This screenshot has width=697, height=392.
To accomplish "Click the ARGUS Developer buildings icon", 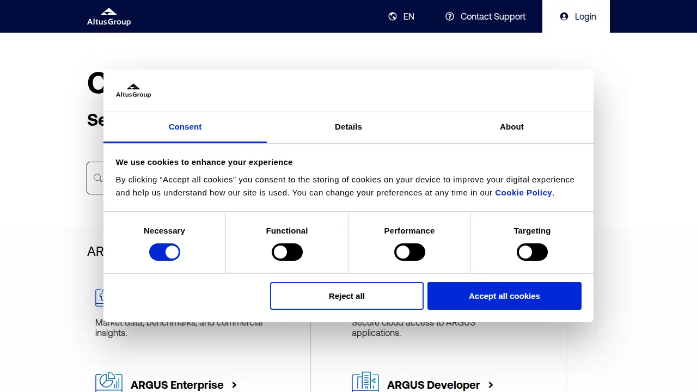I will point(365,382).
